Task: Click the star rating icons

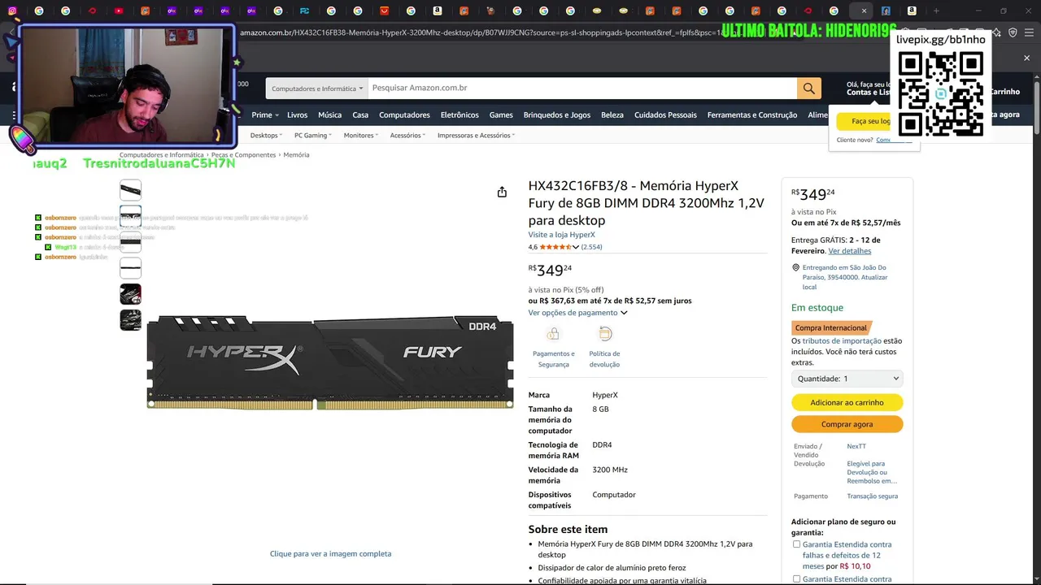Action: (x=555, y=247)
